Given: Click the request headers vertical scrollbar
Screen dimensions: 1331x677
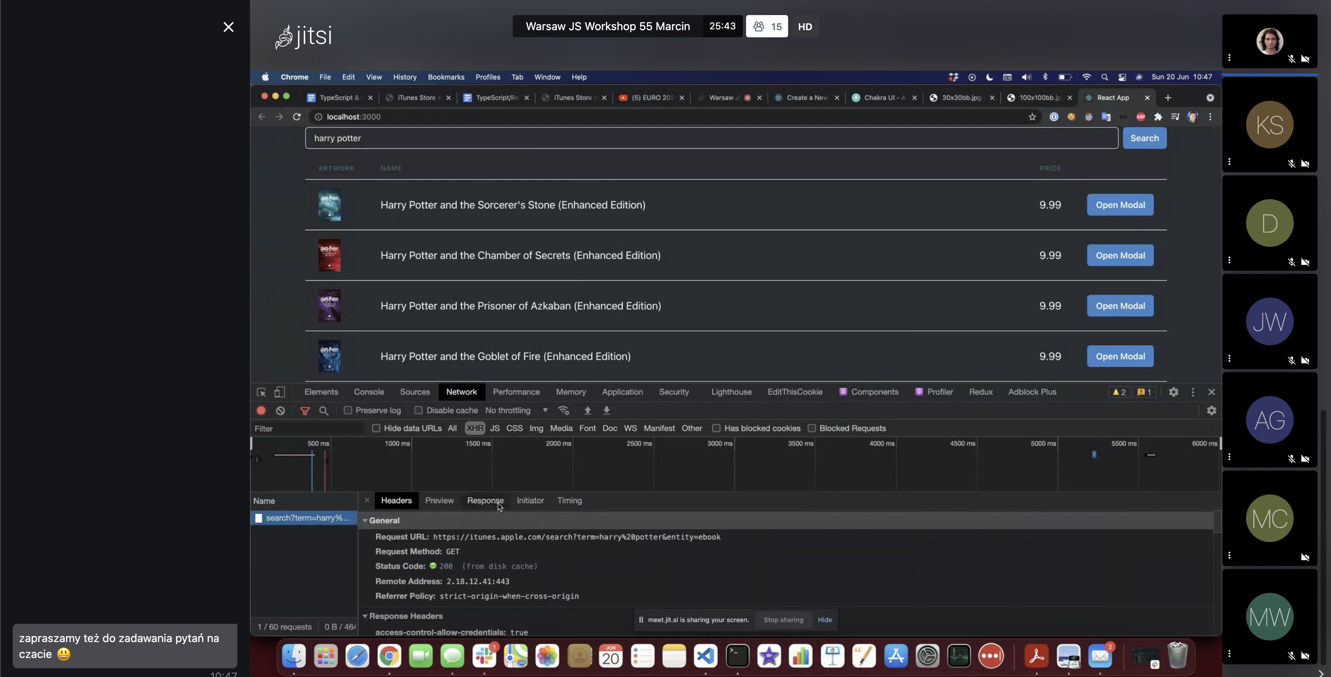Looking at the screenshot, I should 1218,522.
